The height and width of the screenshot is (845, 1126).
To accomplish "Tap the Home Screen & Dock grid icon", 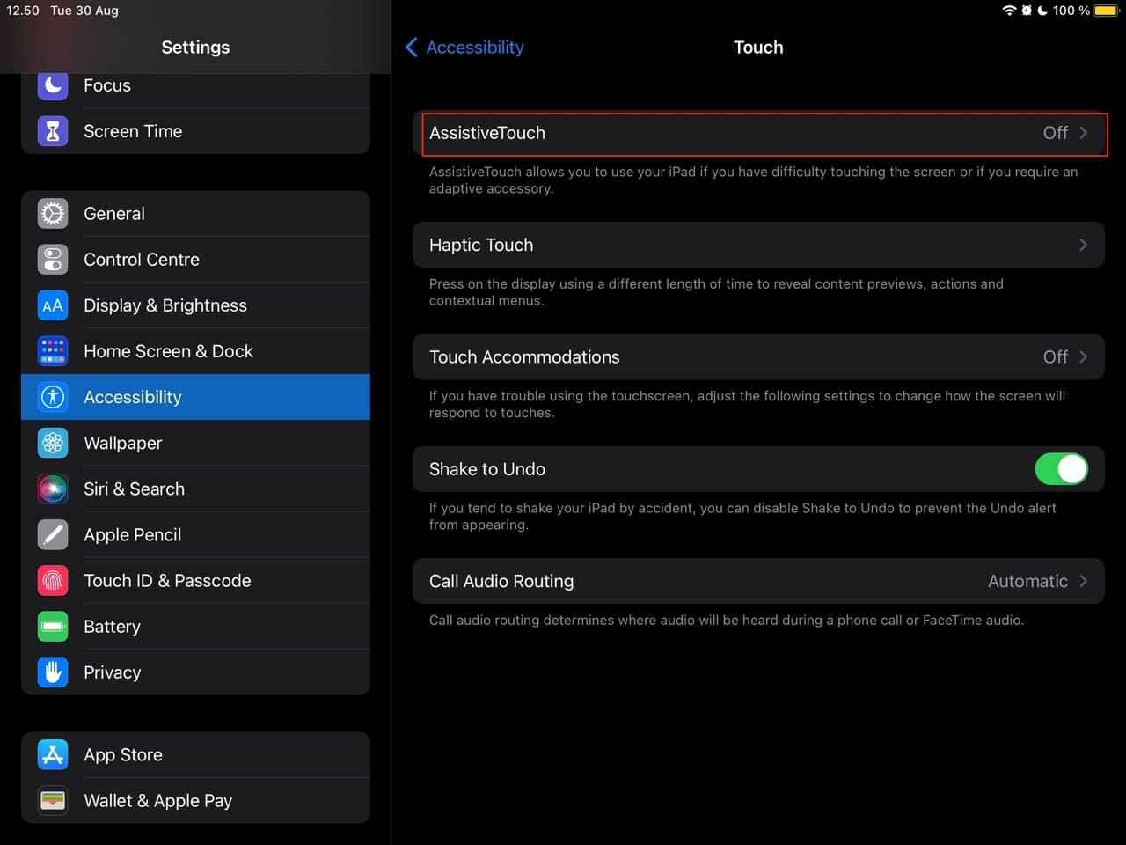I will (x=53, y=351).
